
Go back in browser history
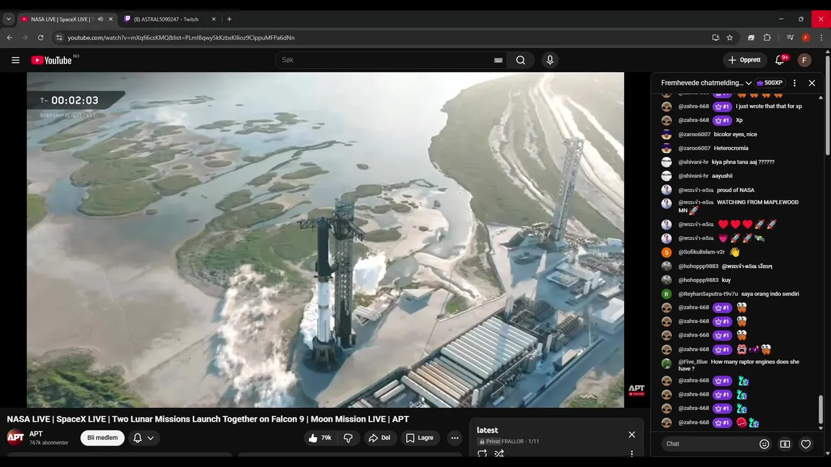click(9, 38)
